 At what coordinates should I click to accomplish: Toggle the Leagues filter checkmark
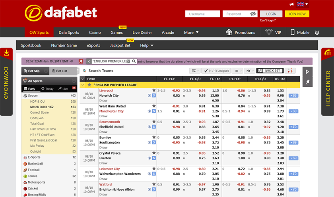(206, 71)
